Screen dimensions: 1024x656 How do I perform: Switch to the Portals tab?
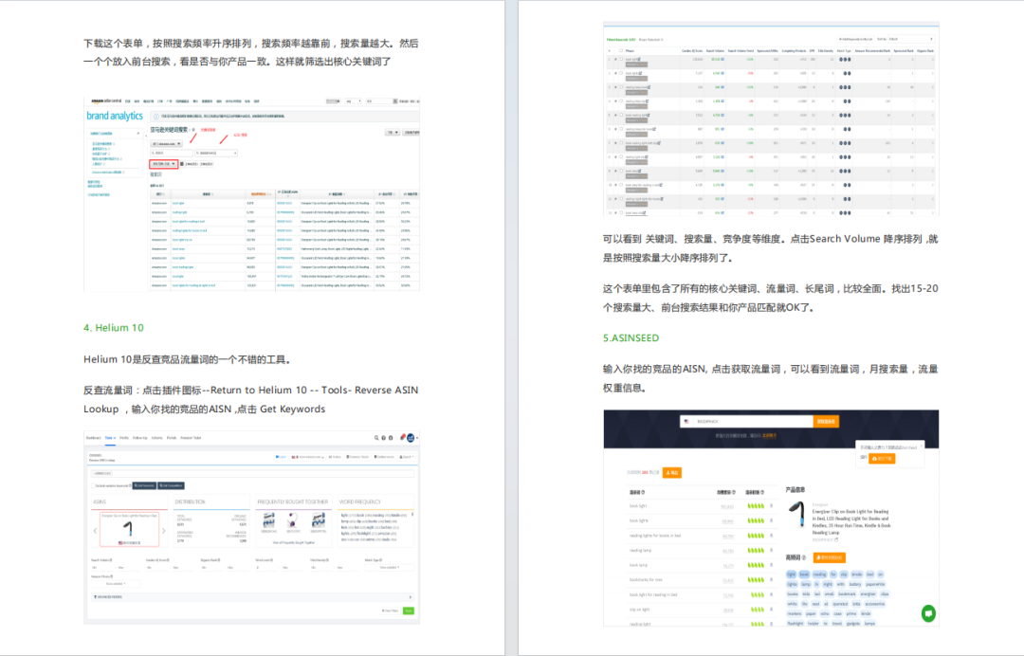(171, 438)
